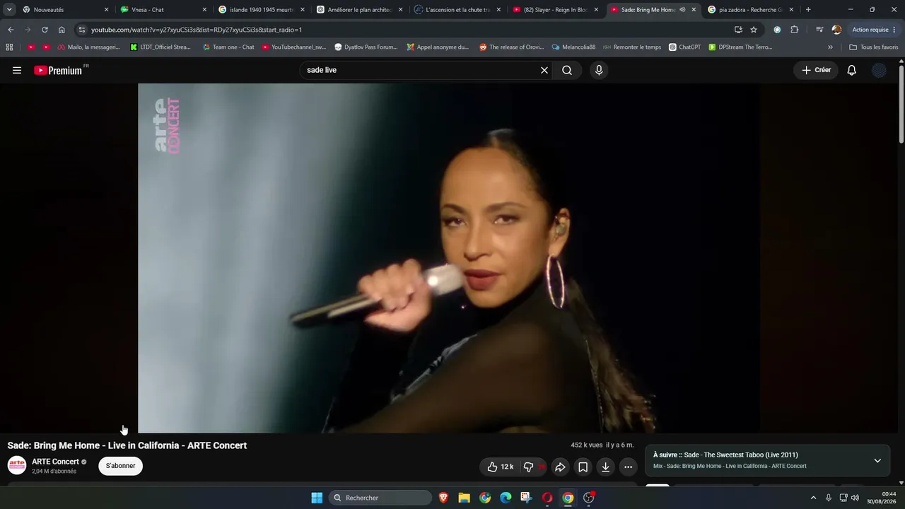The height and width of the screenshot is (509, 905).
Task: Open Opera browser from the taskbar
Action: point(547,498)
